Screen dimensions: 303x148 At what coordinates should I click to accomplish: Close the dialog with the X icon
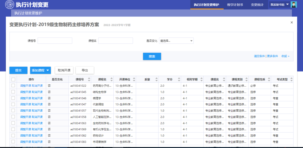click(x=291, y=22)
